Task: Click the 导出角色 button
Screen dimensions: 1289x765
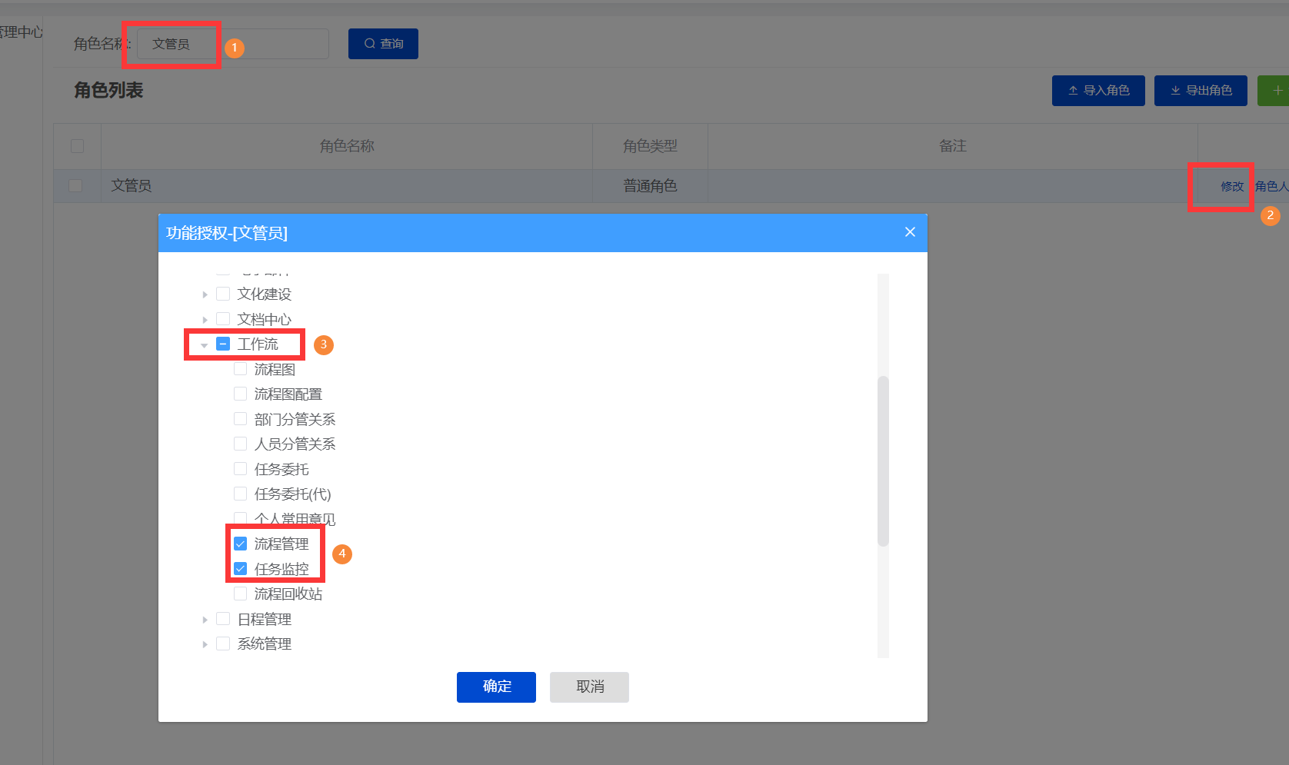Action: 1201,91
